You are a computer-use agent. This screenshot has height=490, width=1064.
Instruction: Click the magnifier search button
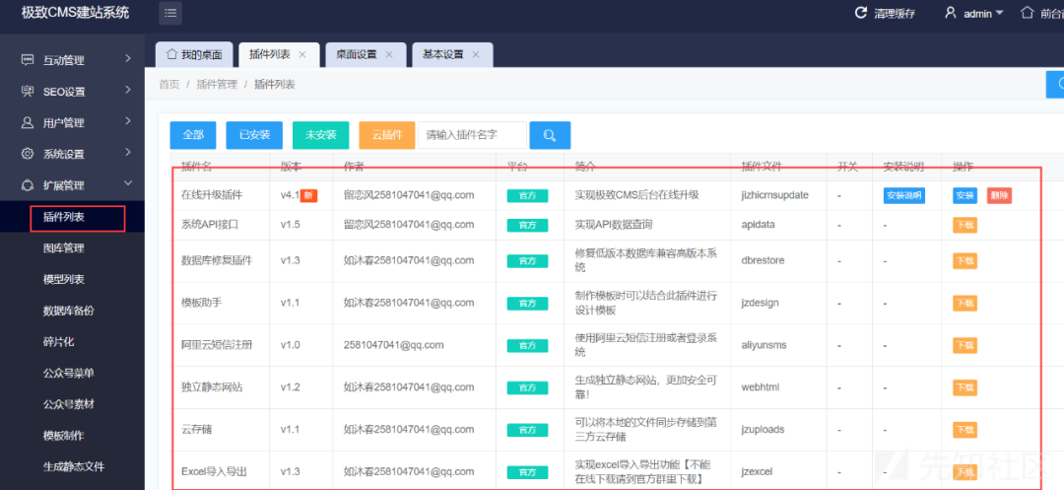click(550, 135)
